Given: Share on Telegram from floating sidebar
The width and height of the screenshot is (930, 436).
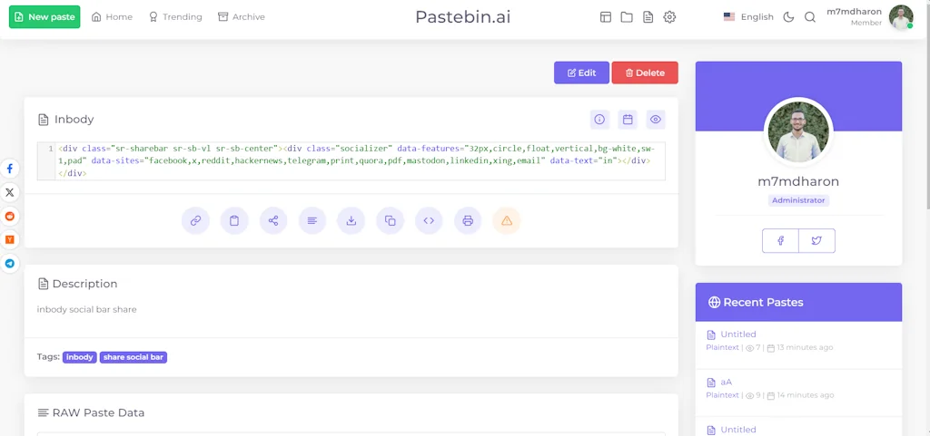Looking at the screenshot, I should pos(9,263).
